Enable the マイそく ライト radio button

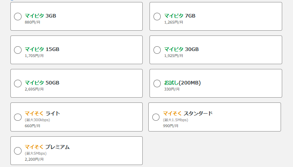(x=18, y=117)
